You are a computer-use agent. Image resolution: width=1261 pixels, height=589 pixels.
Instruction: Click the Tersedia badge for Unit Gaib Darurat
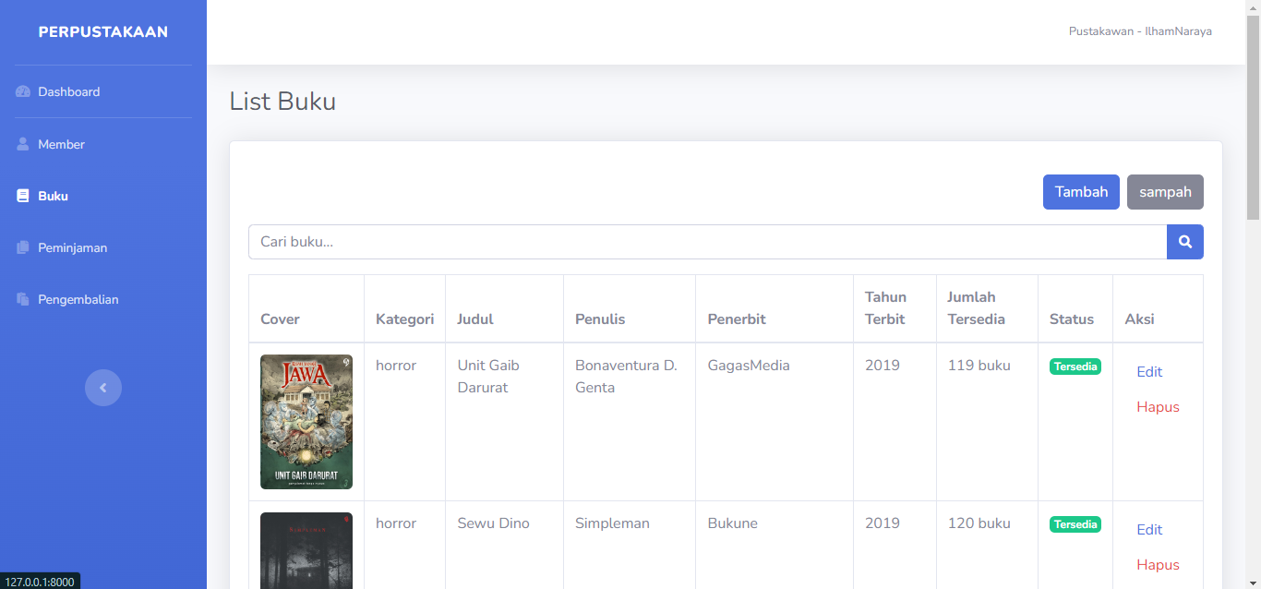click(x=1075, y=367)
